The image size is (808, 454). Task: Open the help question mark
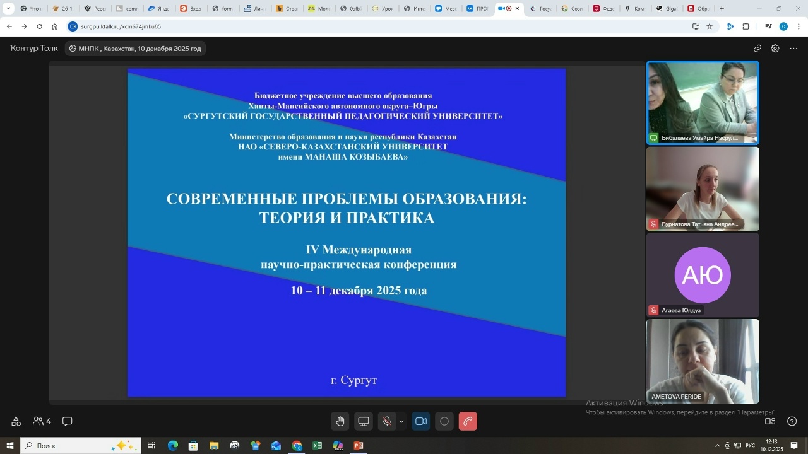[x=792, y=421]
